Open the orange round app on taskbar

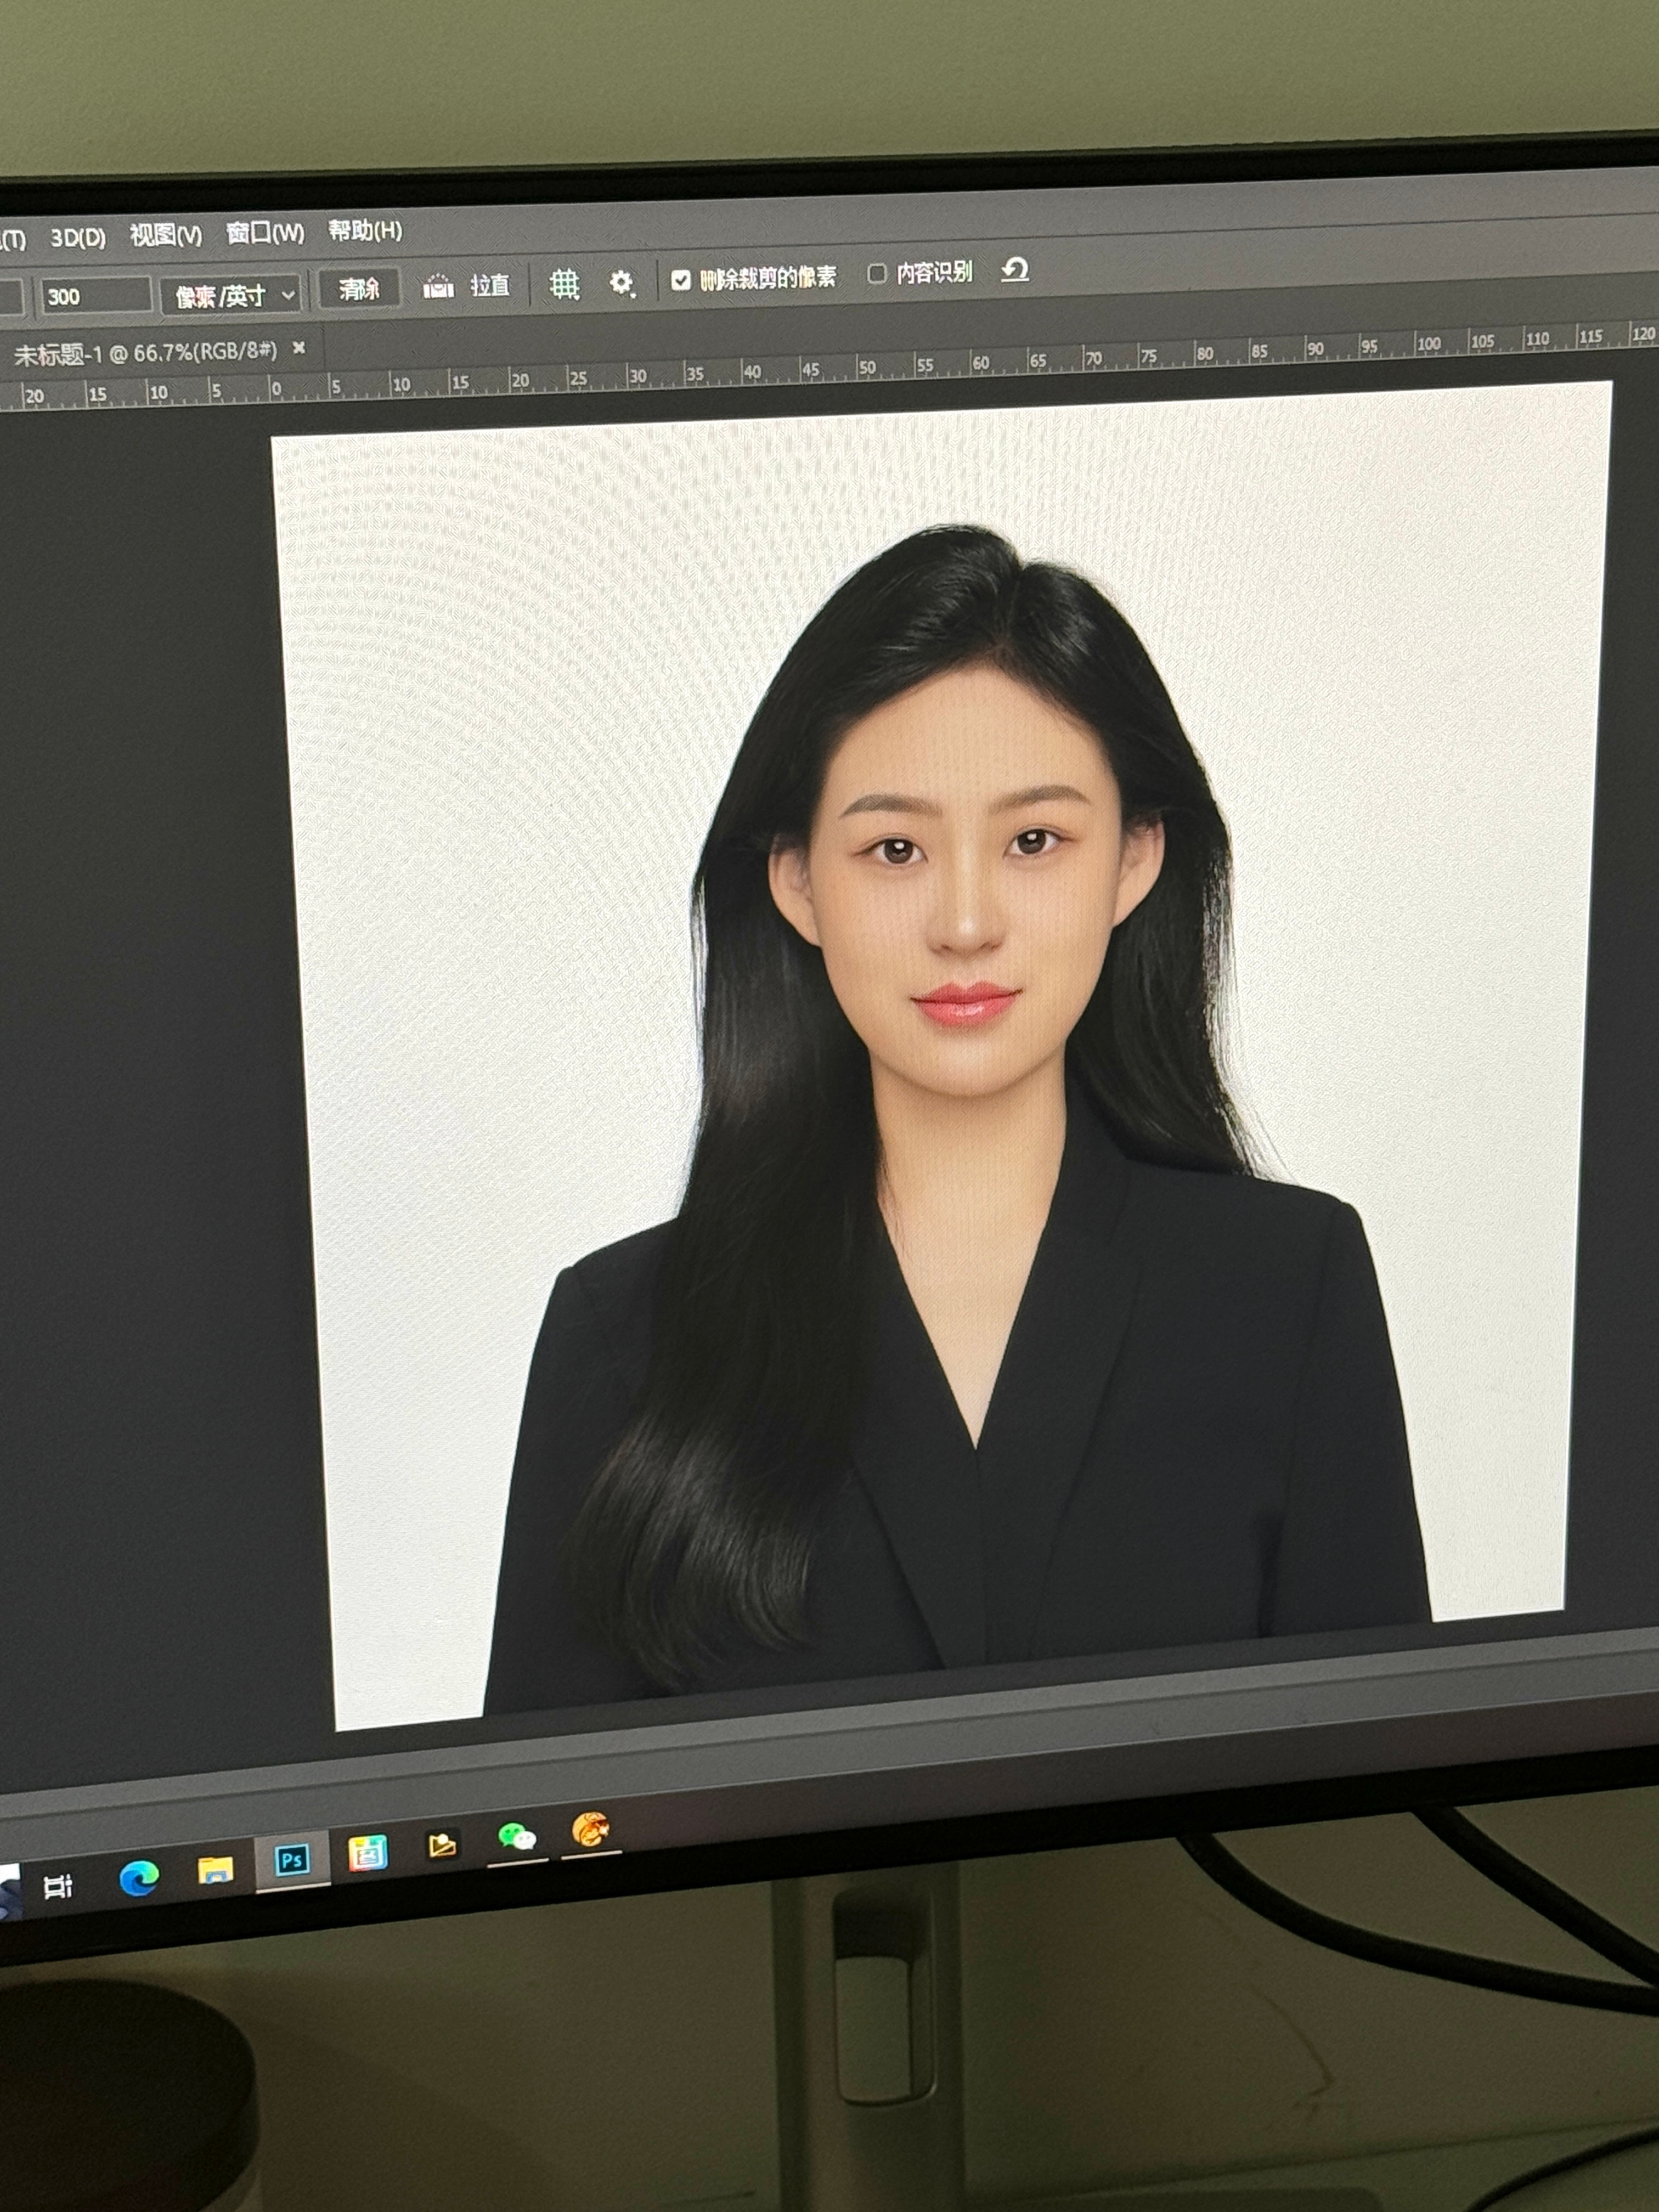(x=591, y=1829)
